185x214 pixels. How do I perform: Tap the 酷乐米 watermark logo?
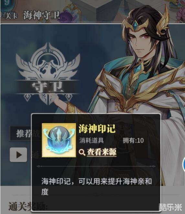170,207
